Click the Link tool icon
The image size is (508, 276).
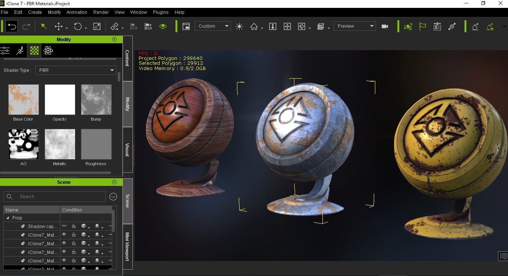115,26
